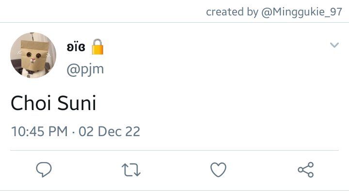Click the cat's paper bag mask
Viewport: 349px width, 196px height.
[x=34, y=56]
